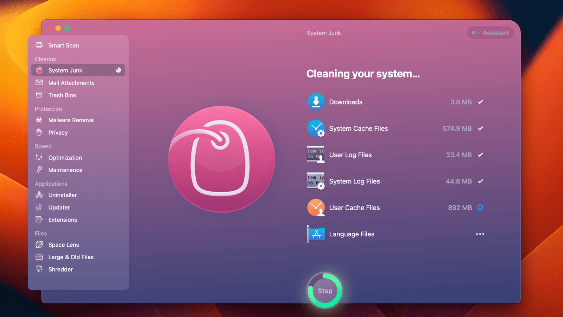Open Space Lens via its lens icon

pos(39,244)
